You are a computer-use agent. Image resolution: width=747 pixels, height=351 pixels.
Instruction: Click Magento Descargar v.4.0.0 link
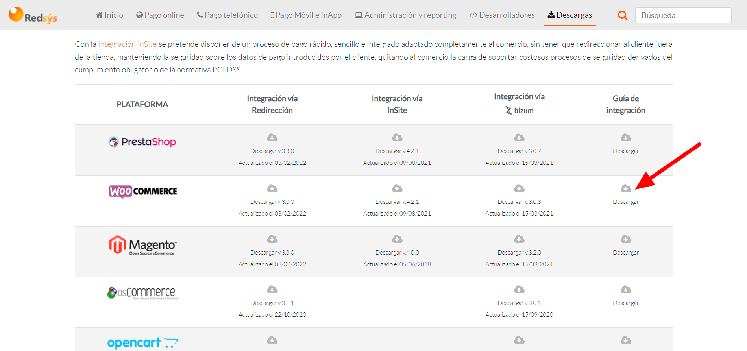(397, 253)
